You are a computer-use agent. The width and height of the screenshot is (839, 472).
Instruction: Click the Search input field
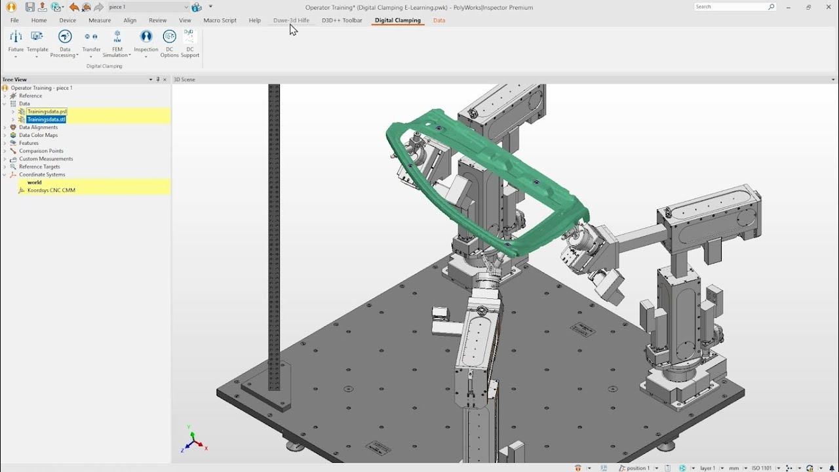pyautogui.click(x=731, y=7)
